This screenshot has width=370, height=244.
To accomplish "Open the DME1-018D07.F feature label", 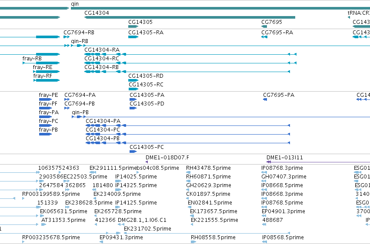I will [167, 158].
